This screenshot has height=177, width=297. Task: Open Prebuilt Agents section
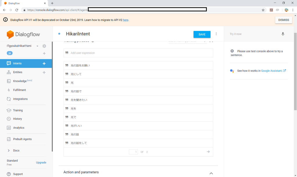pos(22,139)
